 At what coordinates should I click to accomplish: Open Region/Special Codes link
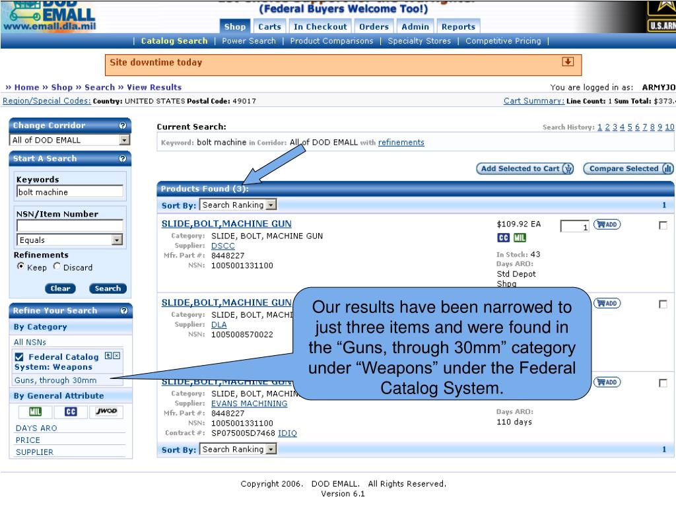(x=47, y=101)
